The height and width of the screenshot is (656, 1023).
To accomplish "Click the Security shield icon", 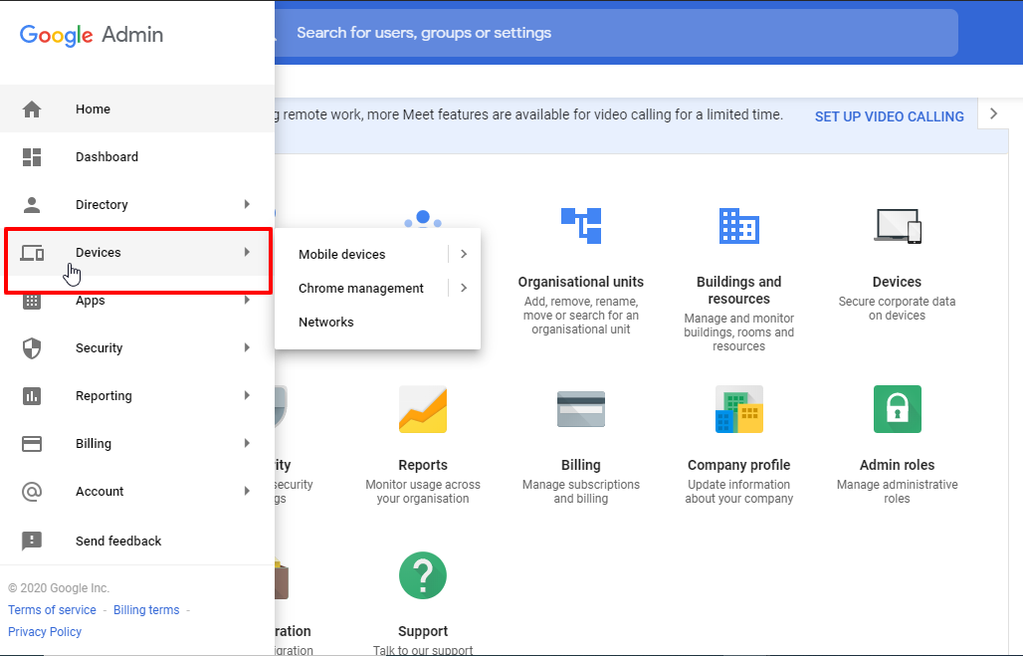I will tap(31, 347).
